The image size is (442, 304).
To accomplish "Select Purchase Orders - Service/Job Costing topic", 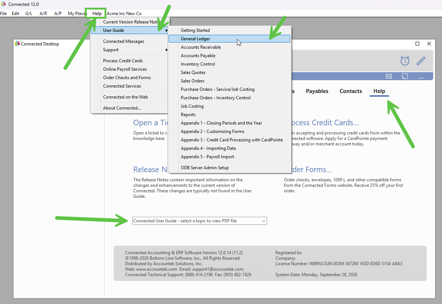I will tap(230, 89).
